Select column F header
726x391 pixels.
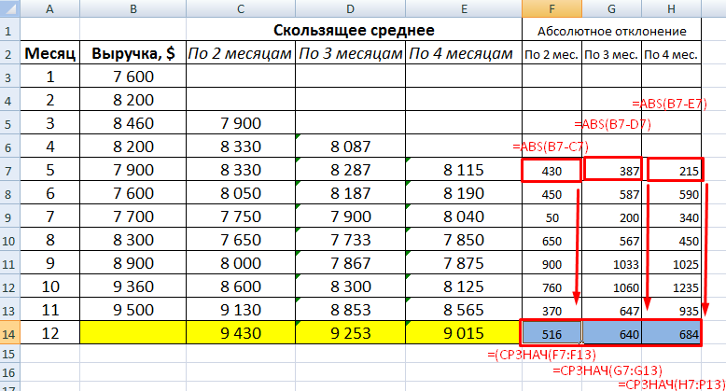pos(551,8)
